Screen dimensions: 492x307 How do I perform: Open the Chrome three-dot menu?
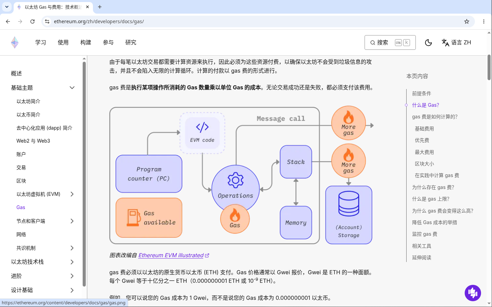pos(483,21)
